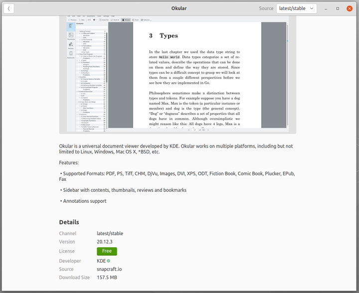Click the Supported Formats feature line
359x293 pixels.
[x=177, y=176]
